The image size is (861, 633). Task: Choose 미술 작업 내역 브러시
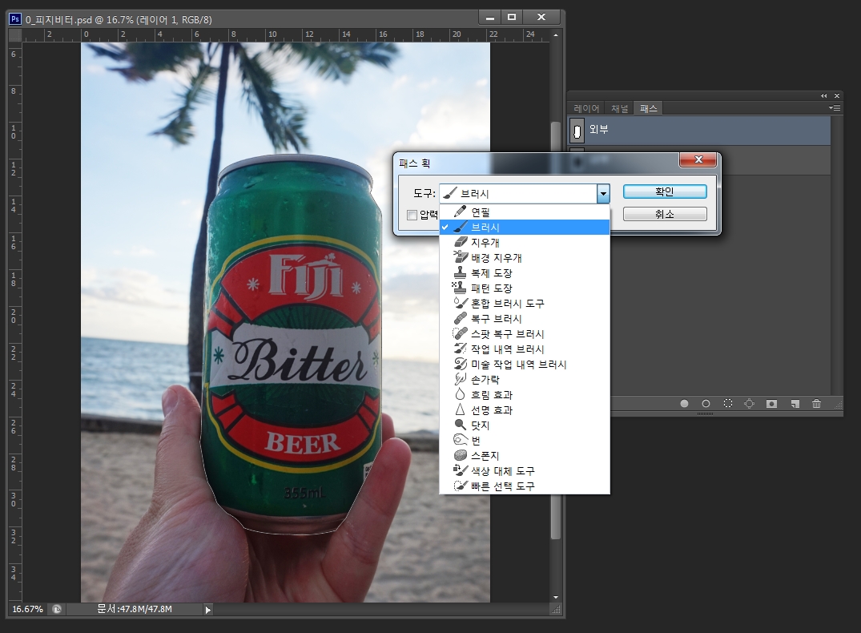525,365
